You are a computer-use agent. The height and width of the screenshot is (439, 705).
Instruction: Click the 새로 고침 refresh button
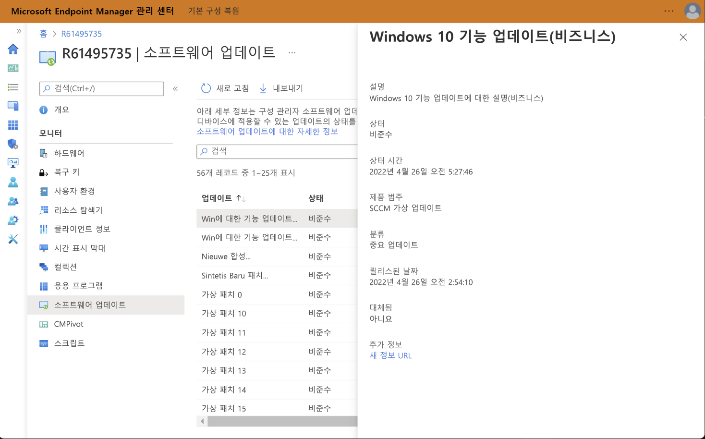tap(225, 88)
